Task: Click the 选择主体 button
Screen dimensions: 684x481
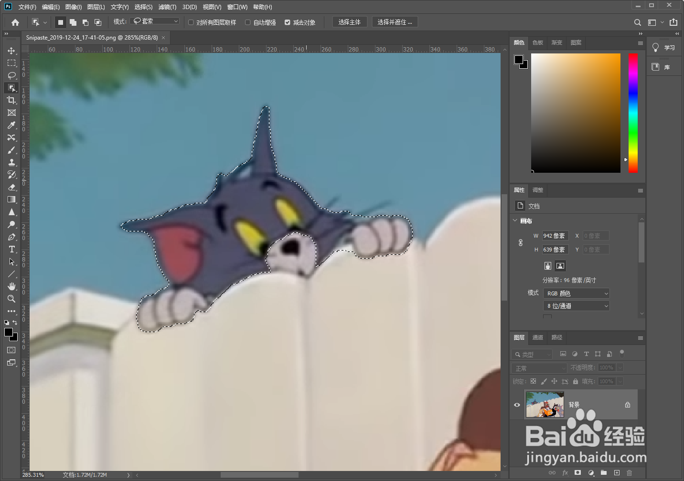Action: [350, 22]
